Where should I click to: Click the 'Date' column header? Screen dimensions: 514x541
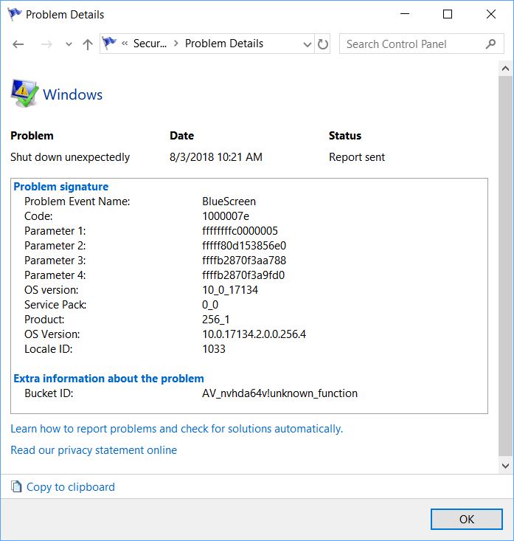[x=181, y=136]
